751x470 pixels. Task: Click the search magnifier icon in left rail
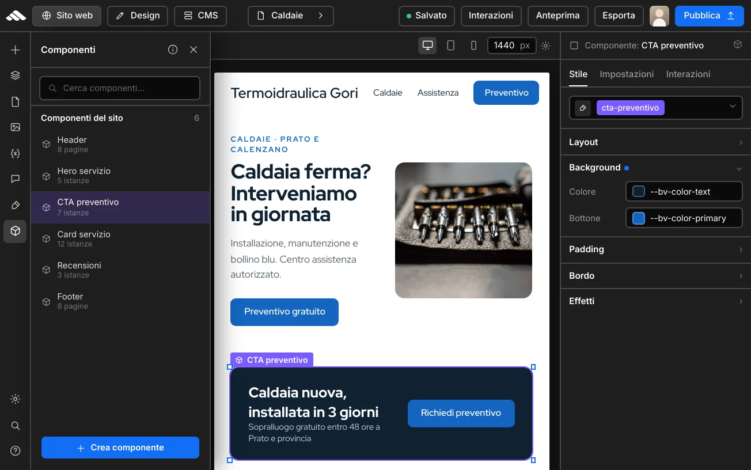point(16,426)
